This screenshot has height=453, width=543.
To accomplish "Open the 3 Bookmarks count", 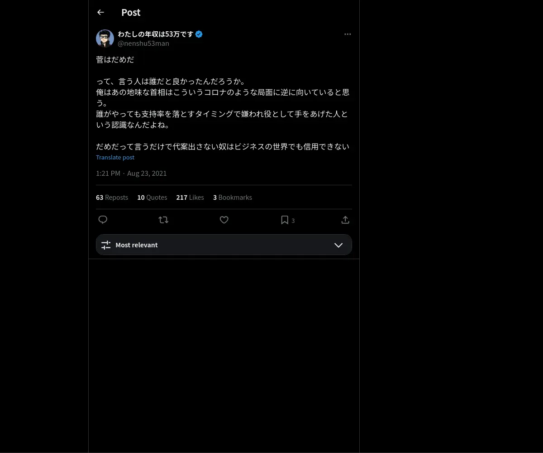I will click(233, 198).
